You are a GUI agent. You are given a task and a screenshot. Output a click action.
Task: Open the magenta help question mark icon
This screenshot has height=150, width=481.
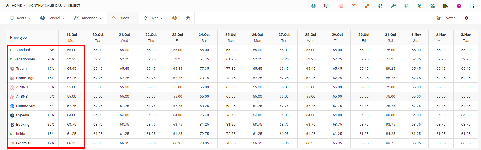(459, 6)
